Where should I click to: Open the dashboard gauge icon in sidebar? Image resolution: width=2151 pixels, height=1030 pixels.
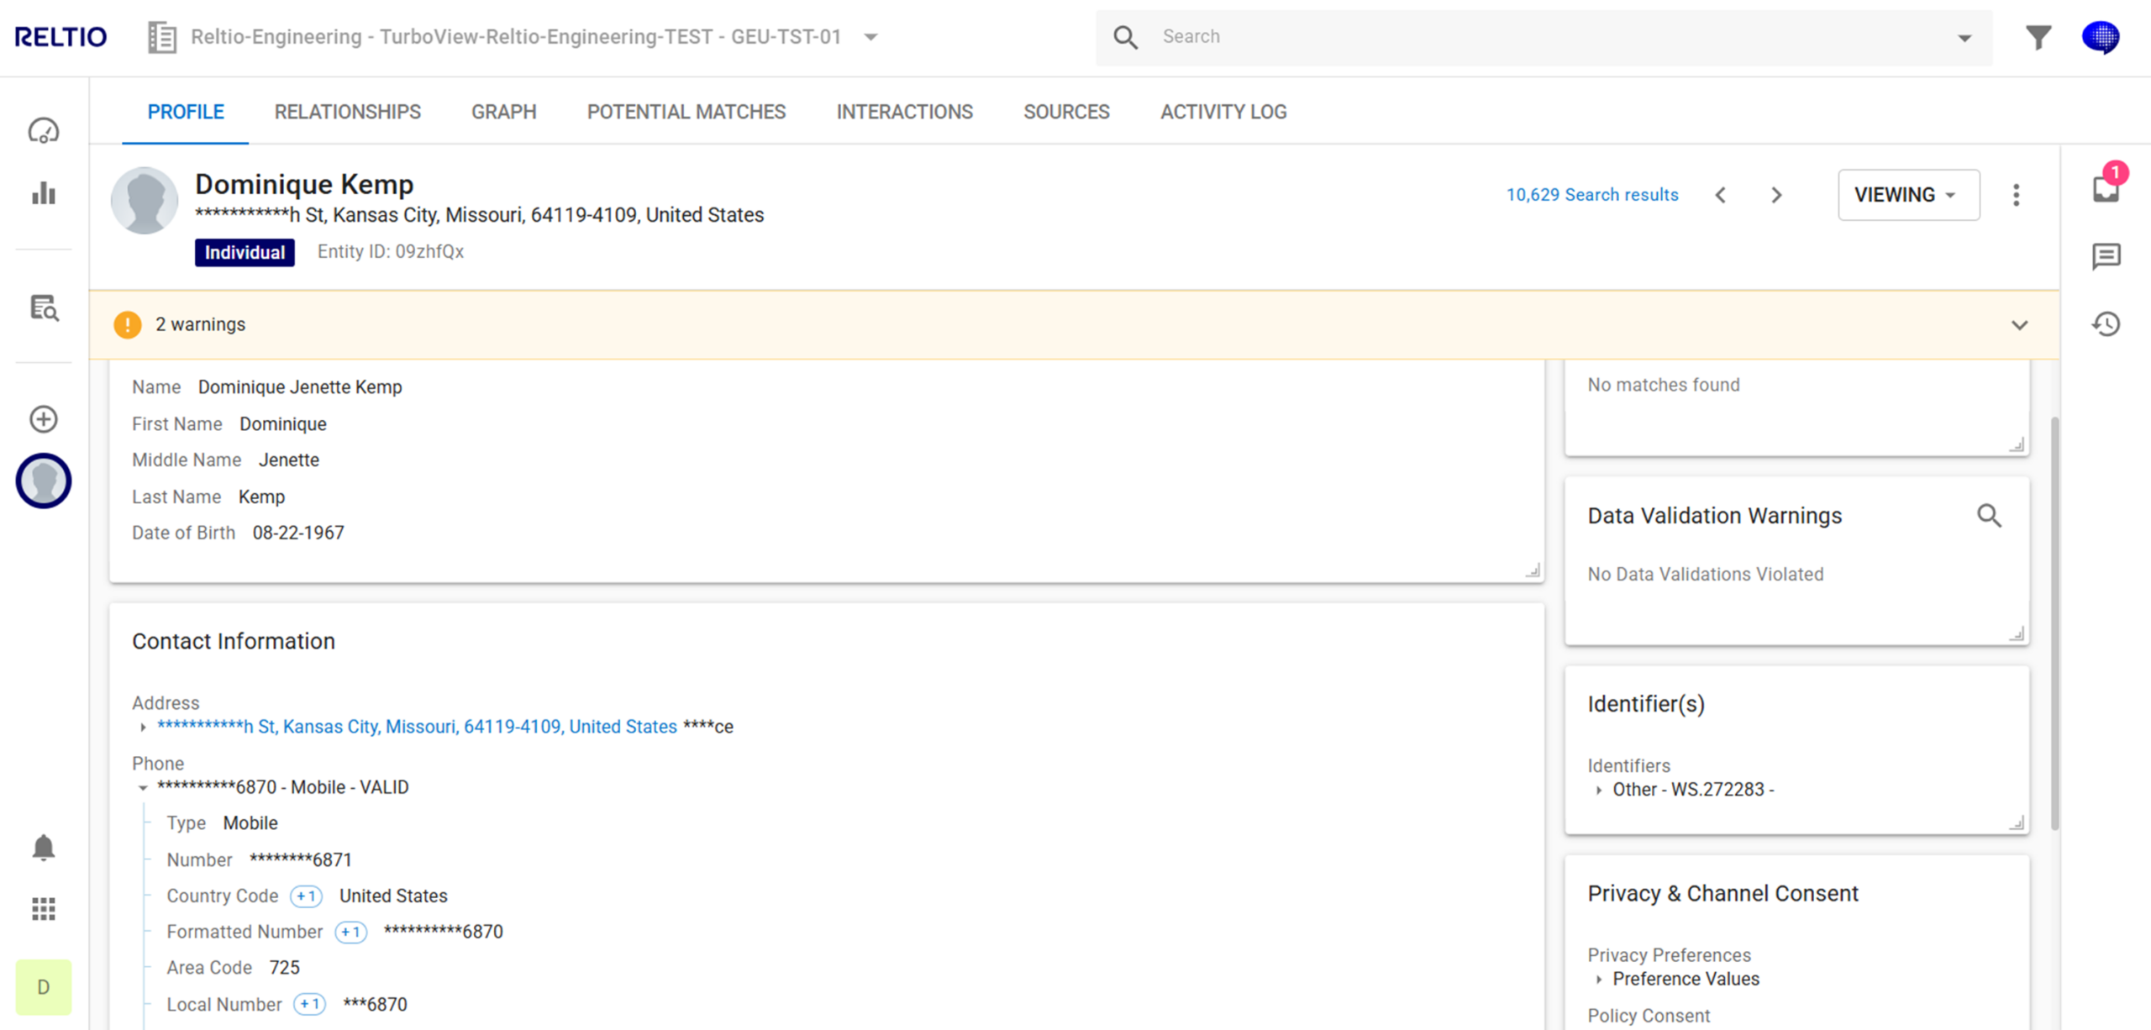point(44,131)
